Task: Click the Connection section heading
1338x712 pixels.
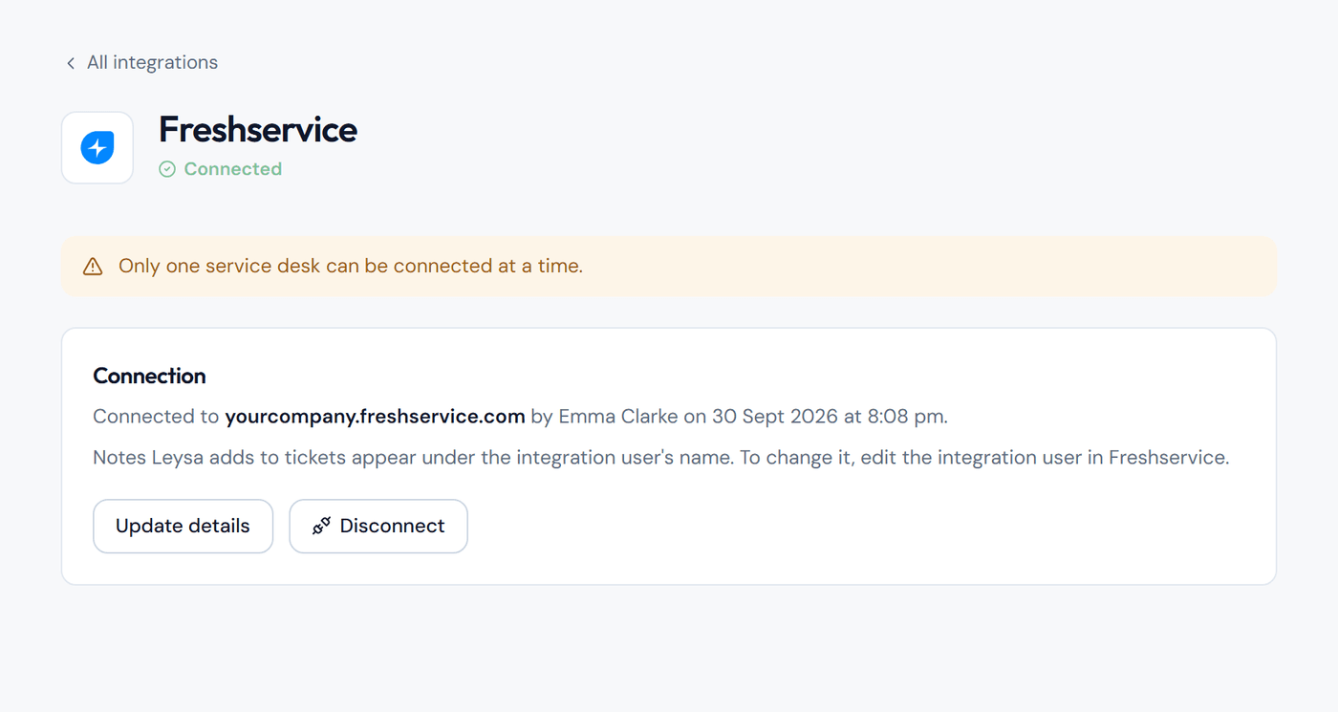Action: pyautogui.click(x=149, y=376)
